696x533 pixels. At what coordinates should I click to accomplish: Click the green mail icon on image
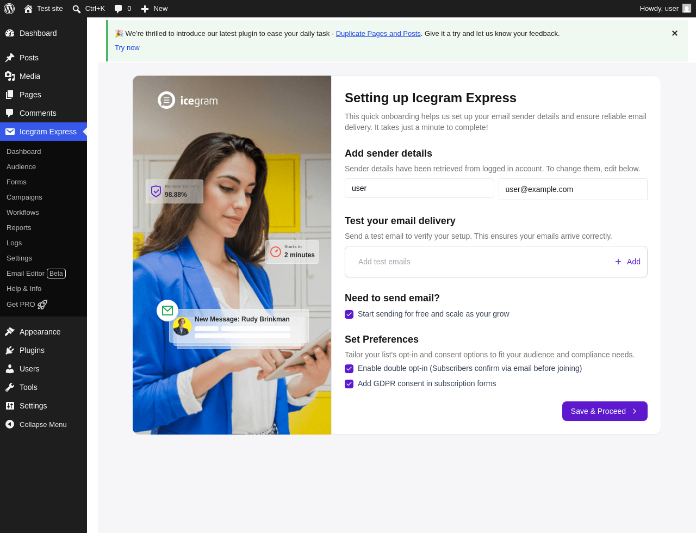click(x=167, y=311)
